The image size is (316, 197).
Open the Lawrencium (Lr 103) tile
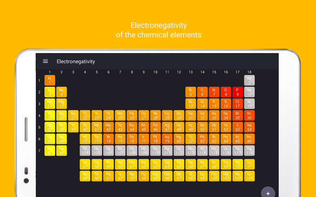coord(249,176)
